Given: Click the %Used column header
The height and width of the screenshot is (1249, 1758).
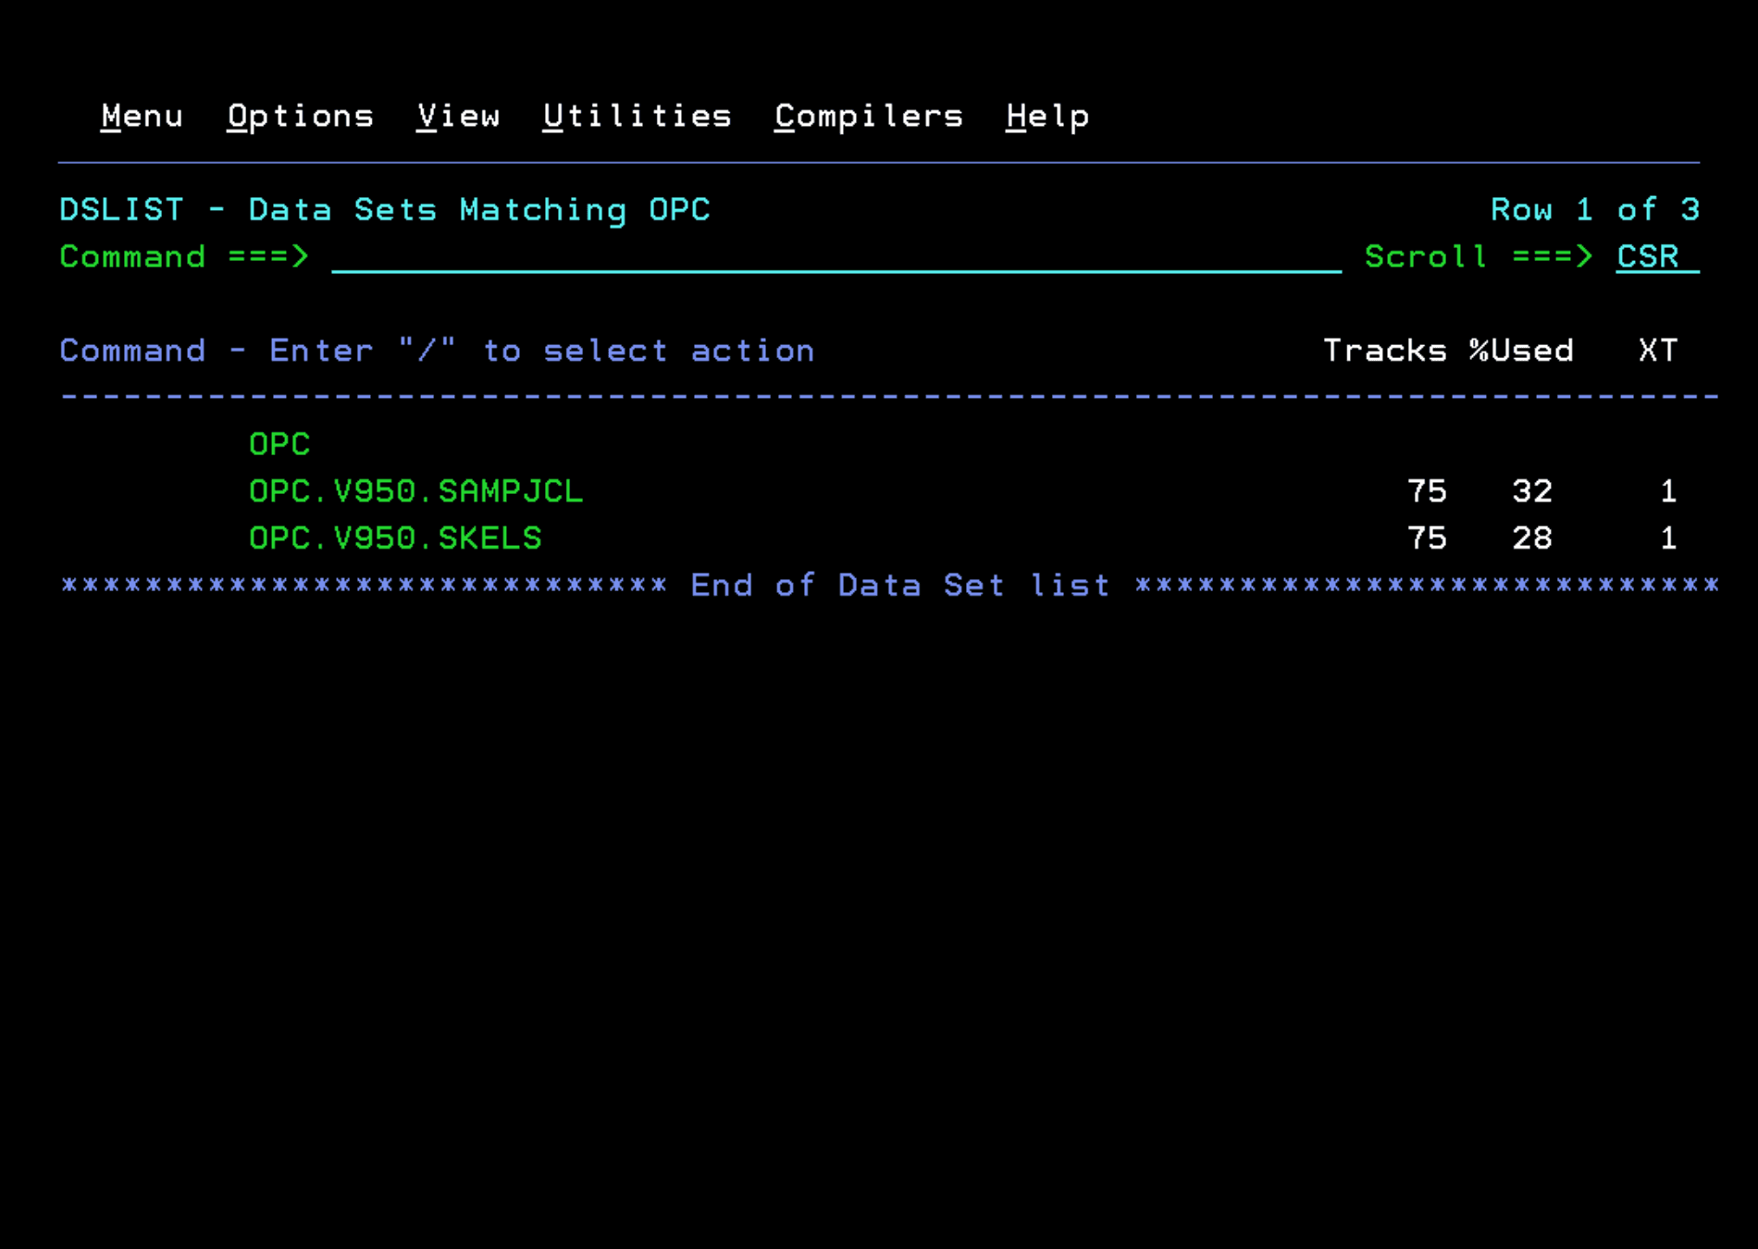Looking at the screenshot, I should pyautogui.click(x=1520, y=352).
